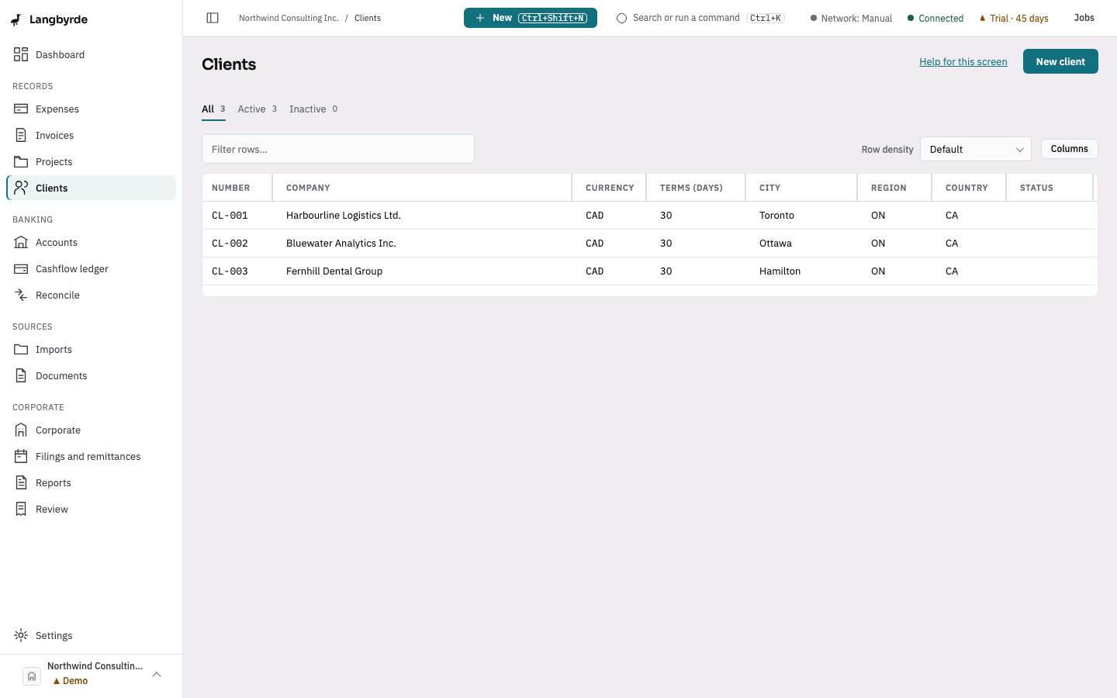1117x698 pixels.
Task: Expand the Northwind Consulting workspace switcher
Action: (x=92, y=675)
